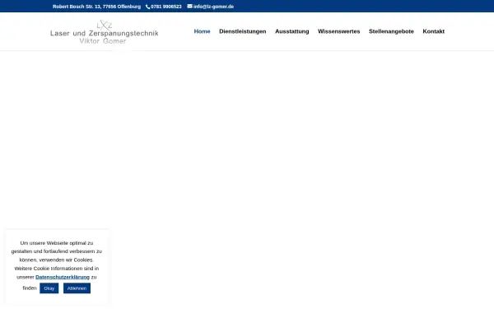Viewport: 494px width, 309px height.
Task: Open Stellenangebote in the navigation
Action: [x=391, y=31]
